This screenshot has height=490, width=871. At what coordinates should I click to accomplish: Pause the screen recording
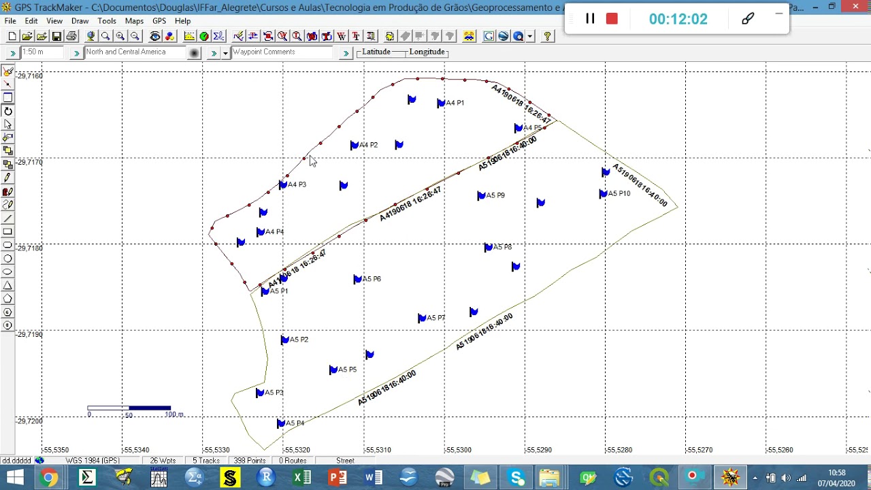(590, 19)
